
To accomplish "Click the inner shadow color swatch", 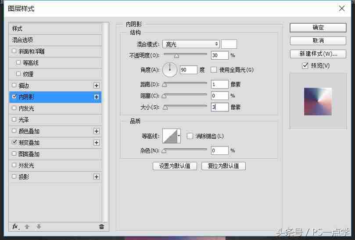I will click(x=229, y=44).
